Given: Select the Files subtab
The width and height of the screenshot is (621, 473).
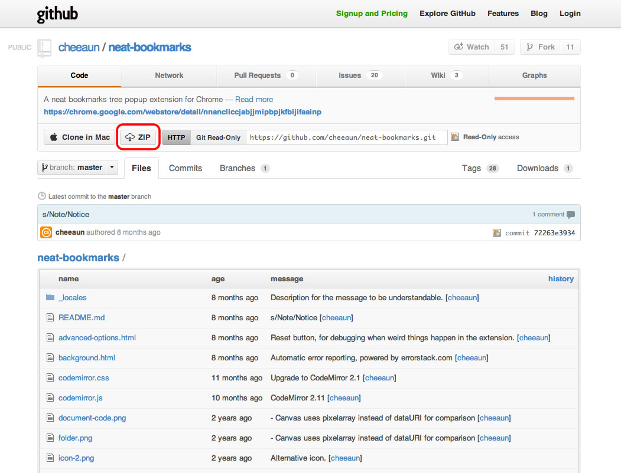Looking at the screenshot, I should pyautogui.click(x=141, y=168).
